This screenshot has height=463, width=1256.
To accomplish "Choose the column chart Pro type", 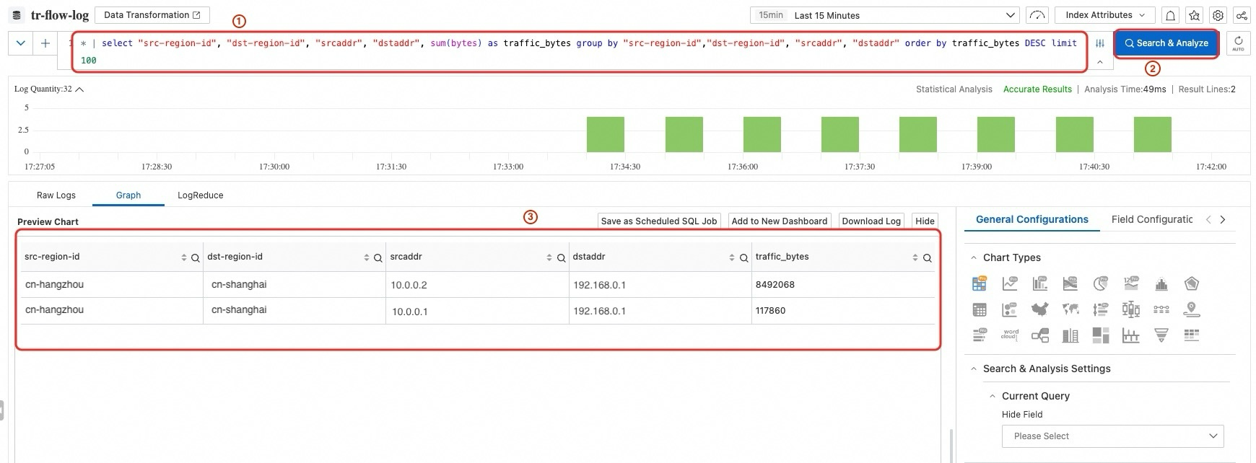I will (x=1040, y=283).
